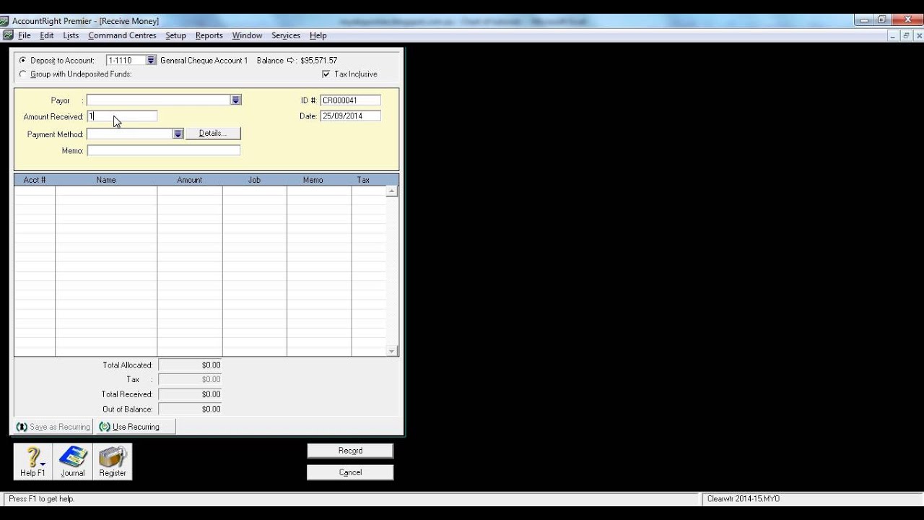Viewport: 924px width, 520px height.
Task: Toggle the Tax Inclusive checkbox
Action: coord(326,74)
